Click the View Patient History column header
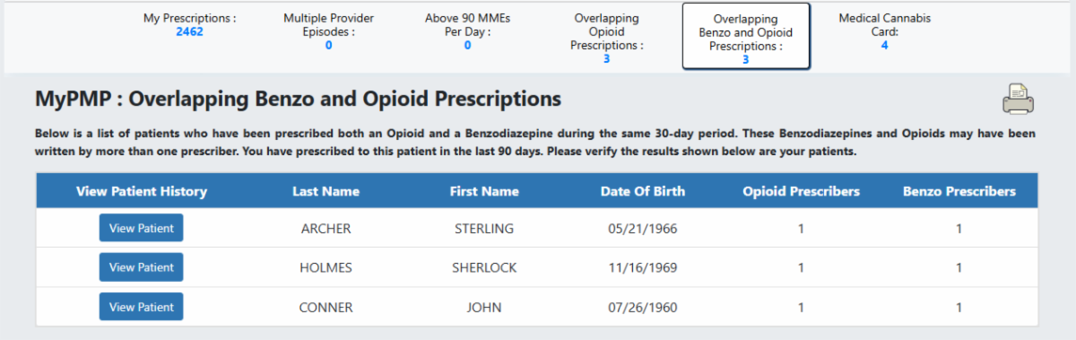 click(x=142, y=191)
